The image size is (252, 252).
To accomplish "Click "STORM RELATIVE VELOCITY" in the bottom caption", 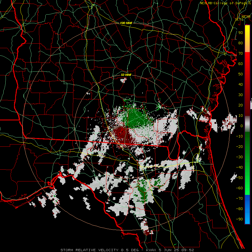I will click(90, 250).
